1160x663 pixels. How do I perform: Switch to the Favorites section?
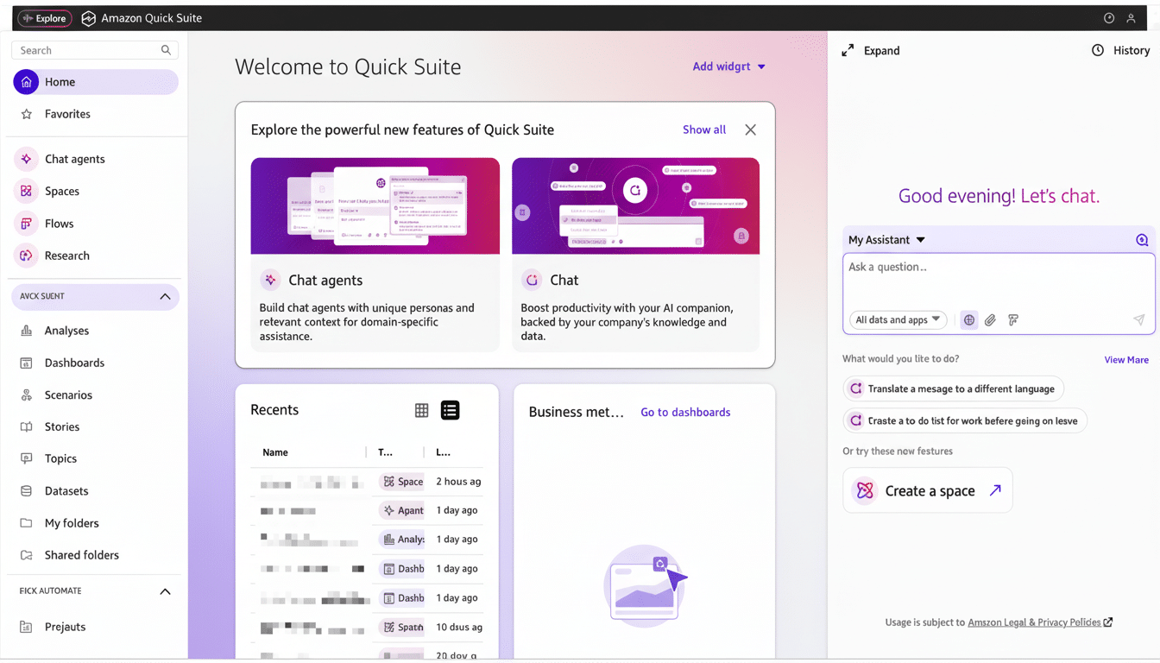point(66,113)
